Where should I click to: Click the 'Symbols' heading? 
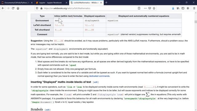point(37,109)
